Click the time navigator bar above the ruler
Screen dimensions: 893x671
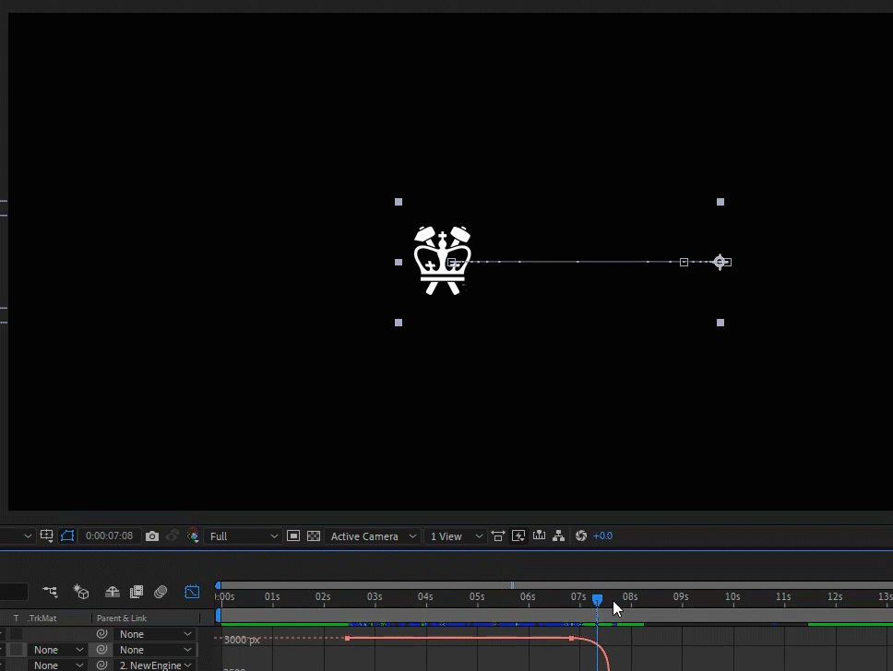pos(557,585)
